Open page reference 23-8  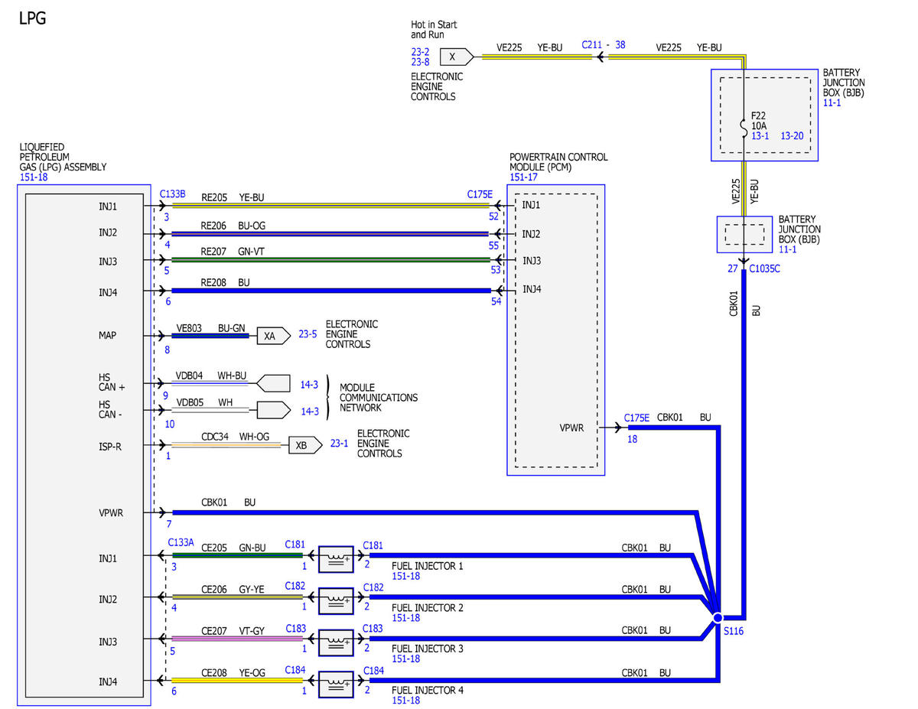(x=420, y=63)
